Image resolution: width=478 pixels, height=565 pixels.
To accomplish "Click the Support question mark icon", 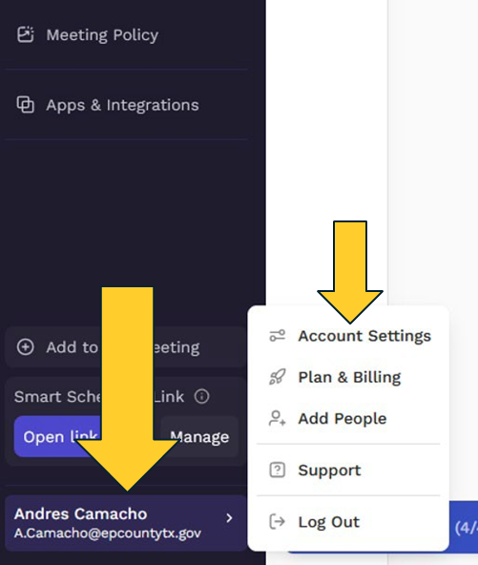I will click(278, 470).
